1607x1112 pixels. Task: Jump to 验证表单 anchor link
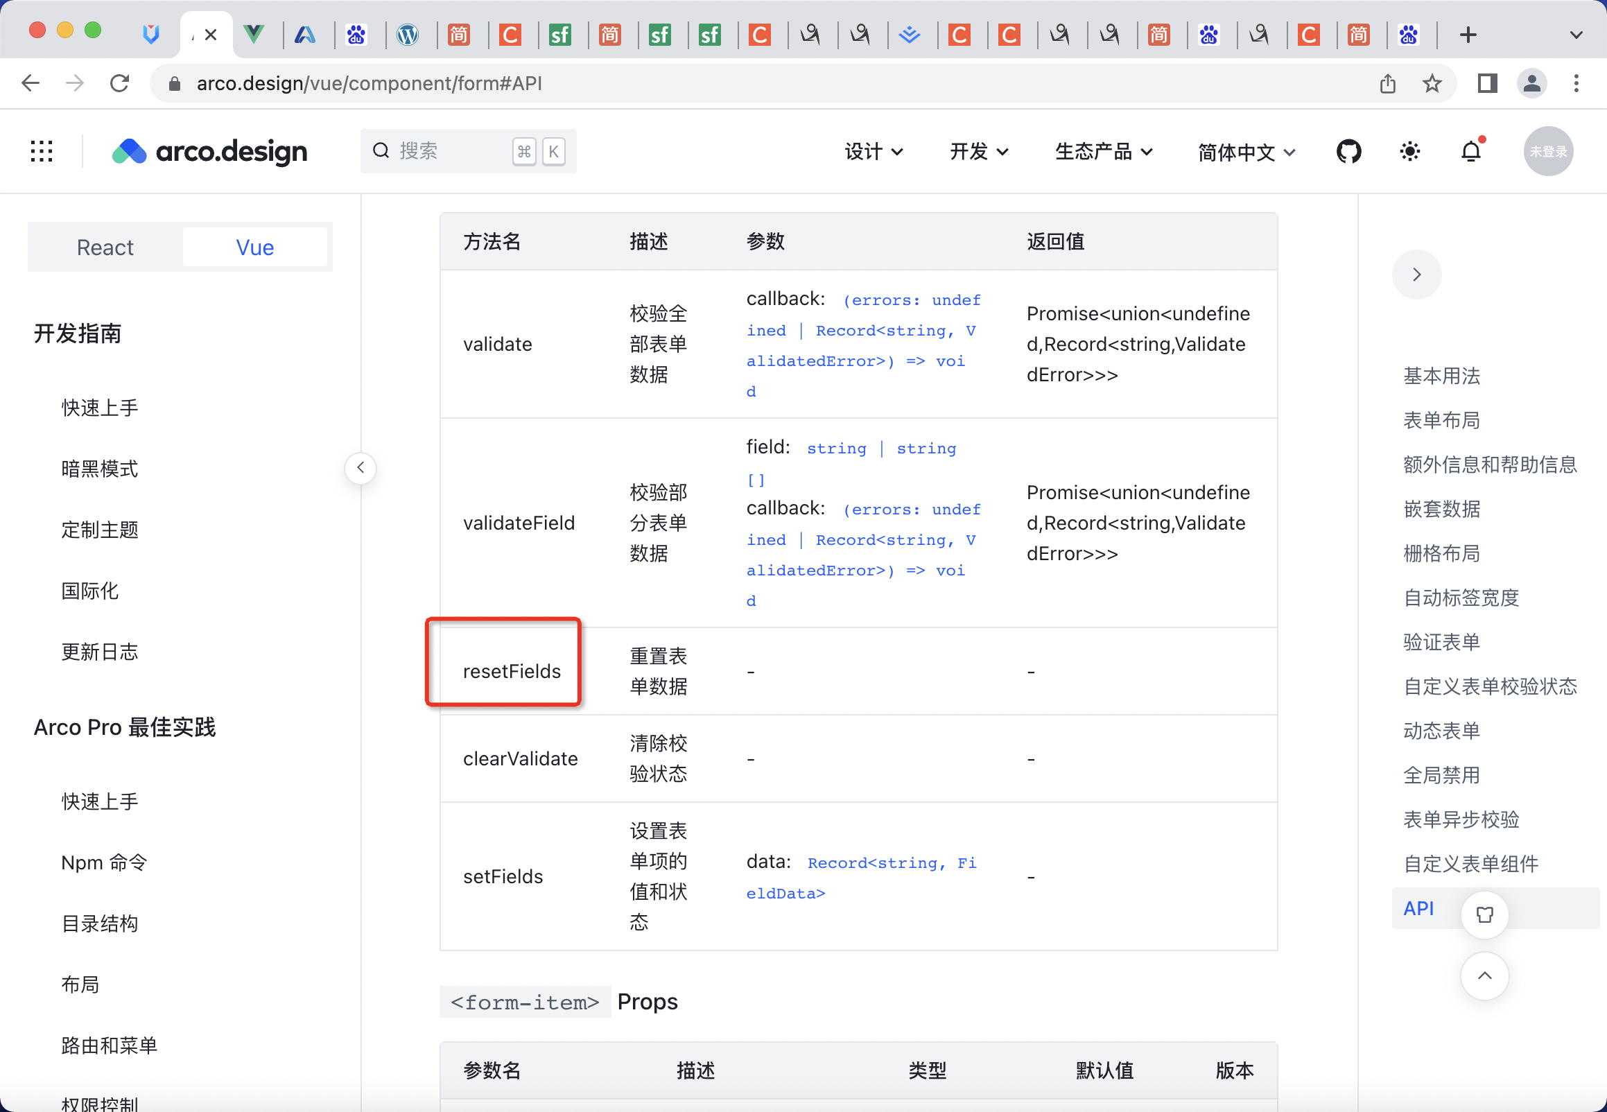1441,642
